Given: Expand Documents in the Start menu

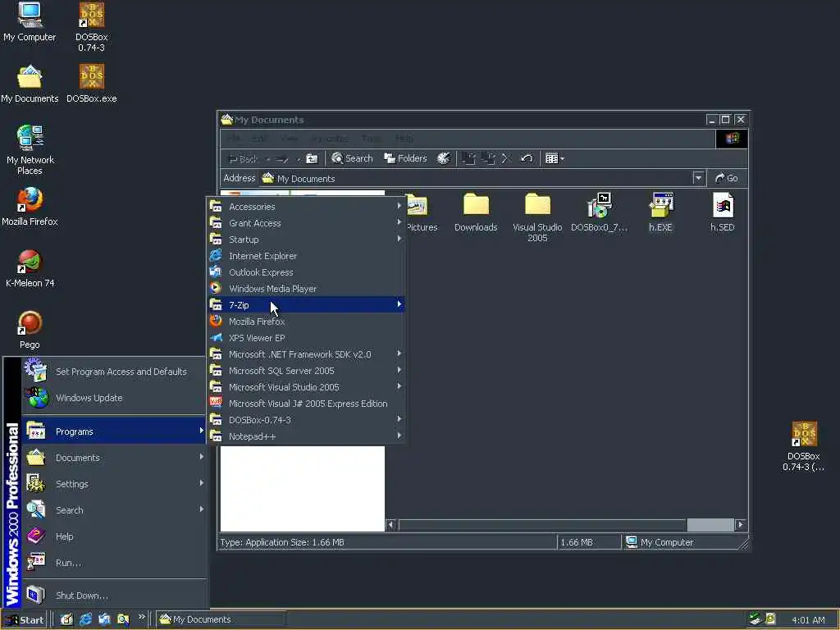Looking at the screenshot, I should (114, 458).
